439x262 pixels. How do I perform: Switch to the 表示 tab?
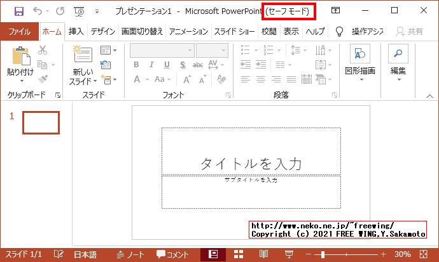click(291, 32)
